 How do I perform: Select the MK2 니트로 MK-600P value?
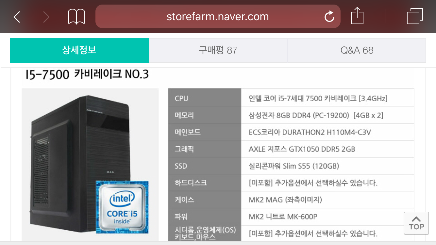(283, 217)
